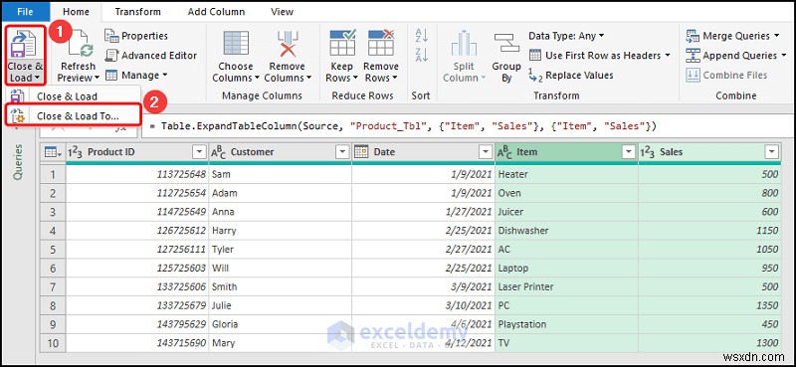Select the Sales value 800

(x=709, y=193)
